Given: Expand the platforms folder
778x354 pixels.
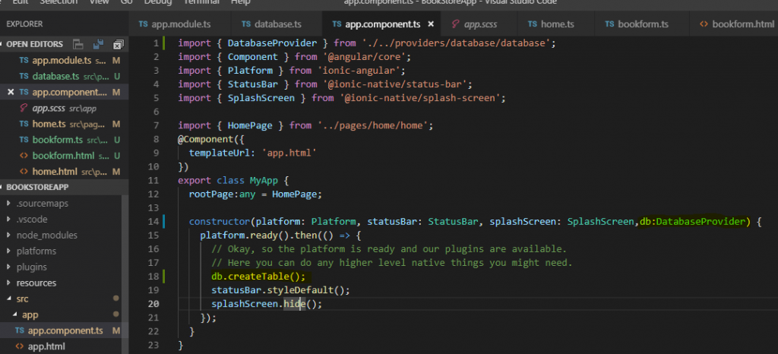Looking at the screenshot, I should (x=36, y=251).
